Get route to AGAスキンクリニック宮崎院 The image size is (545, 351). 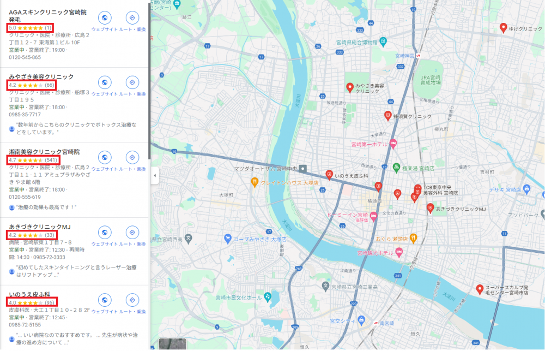132,18
